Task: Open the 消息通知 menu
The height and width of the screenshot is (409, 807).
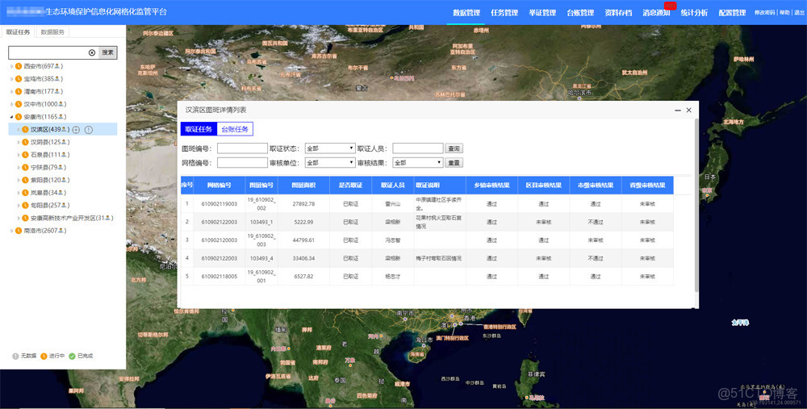Action: pyautogui.click(x=656, y=13)
